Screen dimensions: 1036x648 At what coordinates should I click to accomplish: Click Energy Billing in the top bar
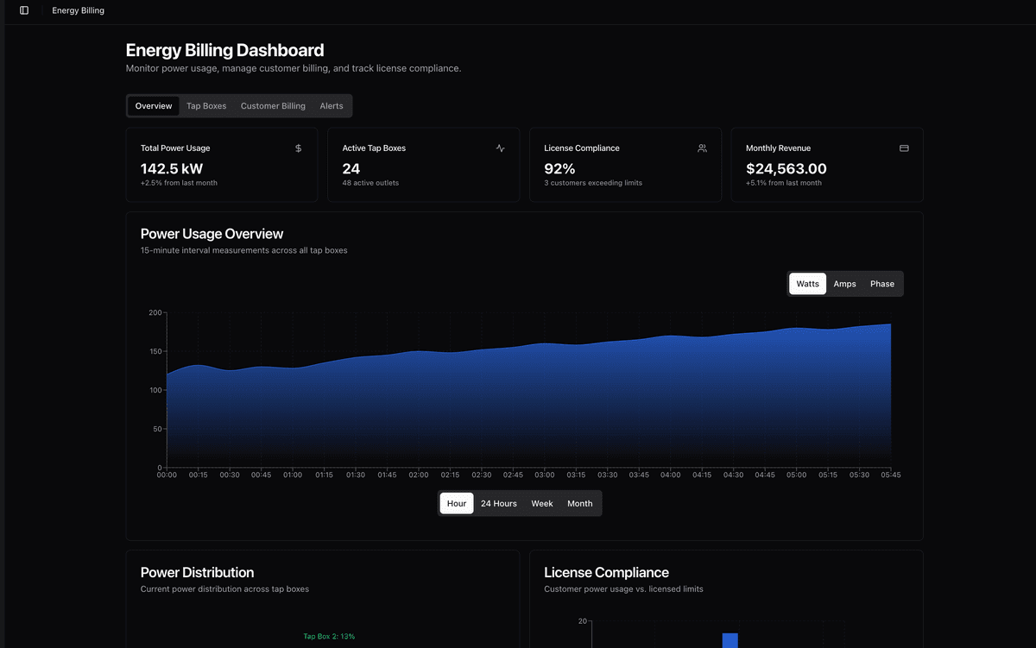coord(79,10)
